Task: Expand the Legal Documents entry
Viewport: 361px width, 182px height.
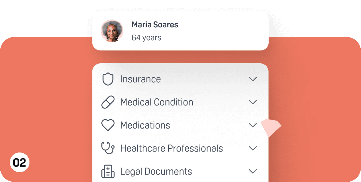Action: (x=253, y=171)
